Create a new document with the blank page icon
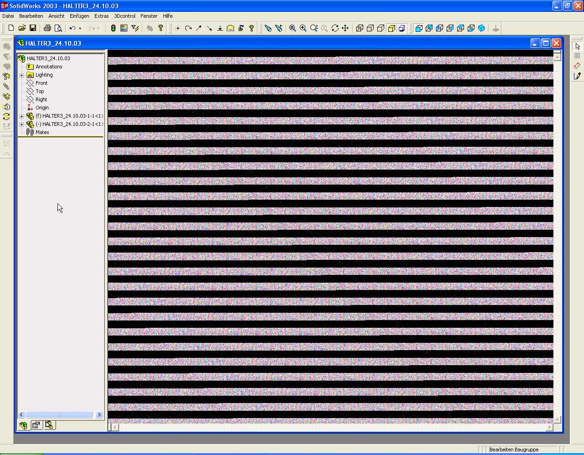 (x=11, y=28)
